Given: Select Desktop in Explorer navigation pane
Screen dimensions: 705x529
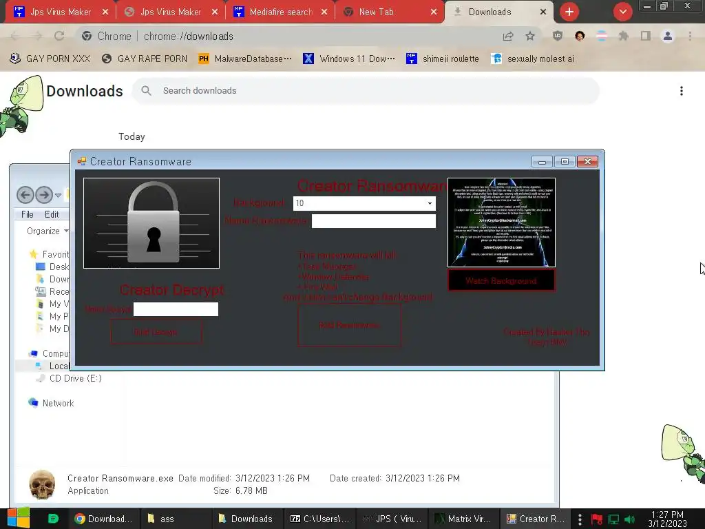Looking at the screenshot, I should click(52, 267).
